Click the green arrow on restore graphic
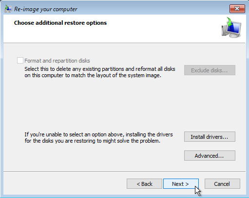This screenshot has width=249, height=198. 230,22
